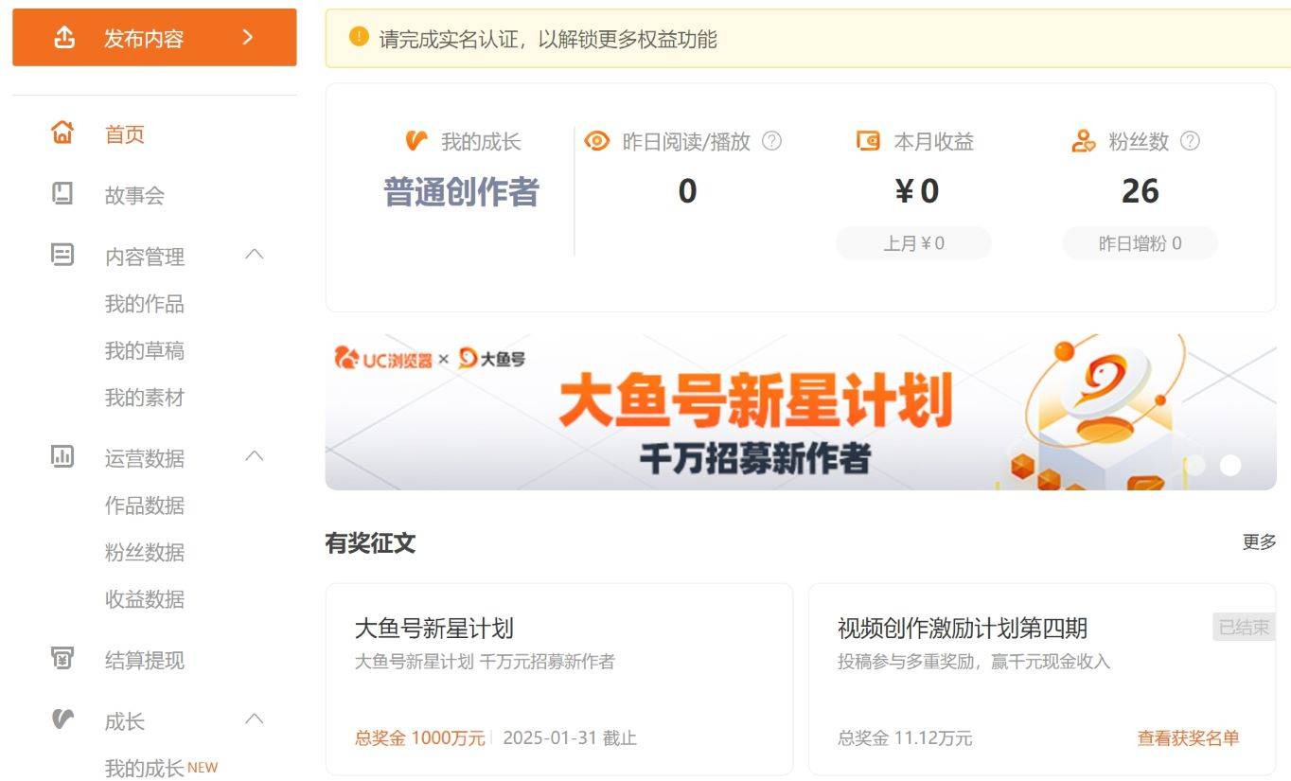Select the last white carousel dot
The width and height of the screenshot is (1291, 781).
click(x=1229, y=465)
